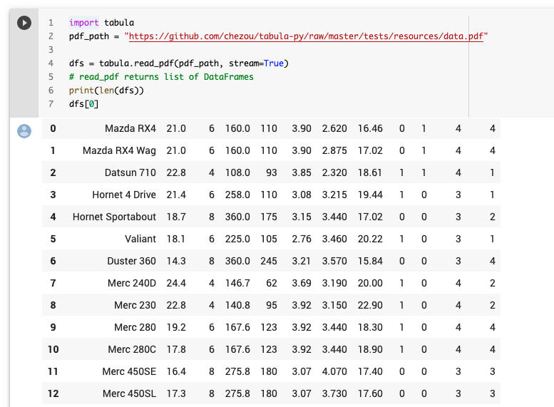The image size is (554, 407).
Task: Click the row index 0 label
Action: 53,128
